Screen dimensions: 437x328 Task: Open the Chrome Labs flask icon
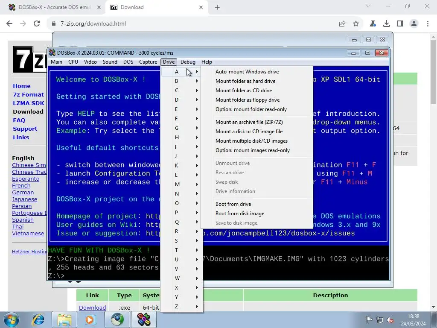coord(373,24)
